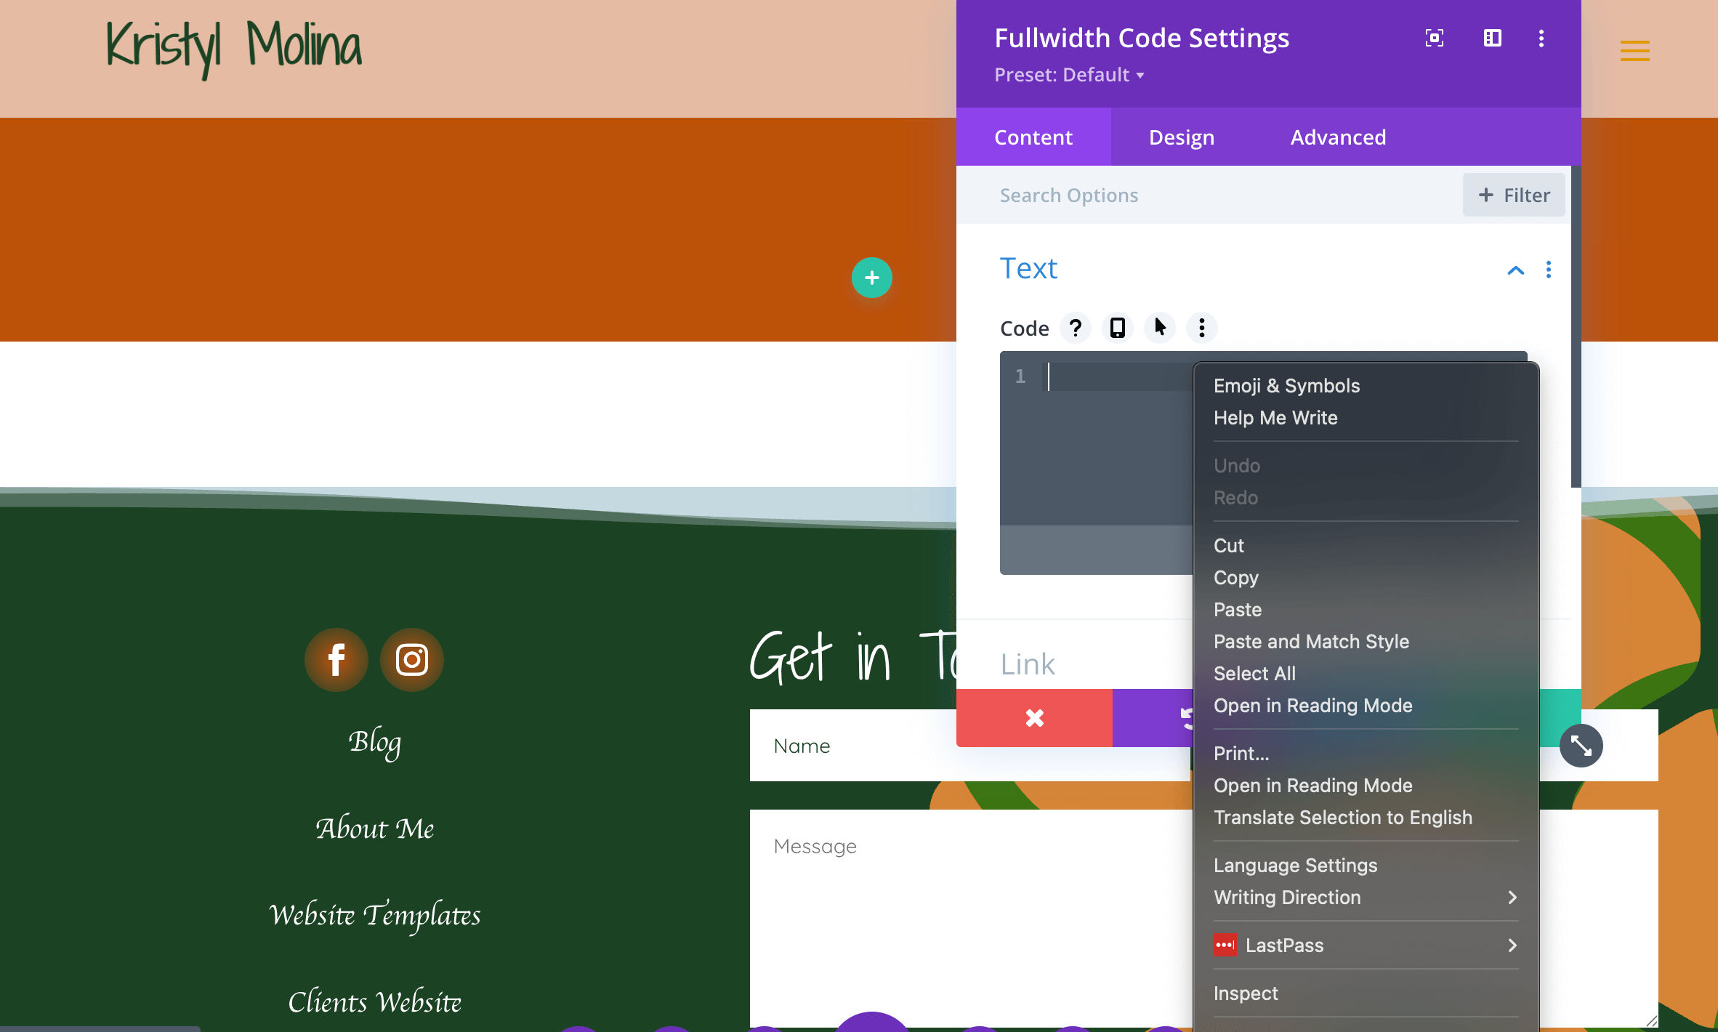Click the Name form field

point(969,746)
